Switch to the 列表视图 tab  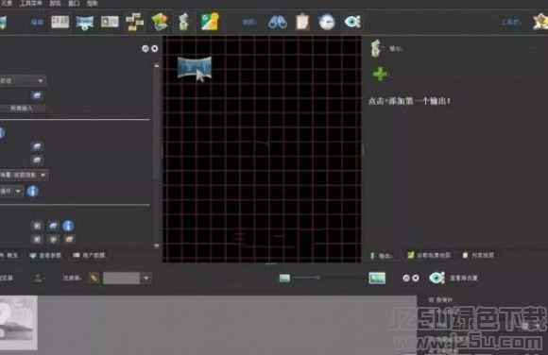478,256
